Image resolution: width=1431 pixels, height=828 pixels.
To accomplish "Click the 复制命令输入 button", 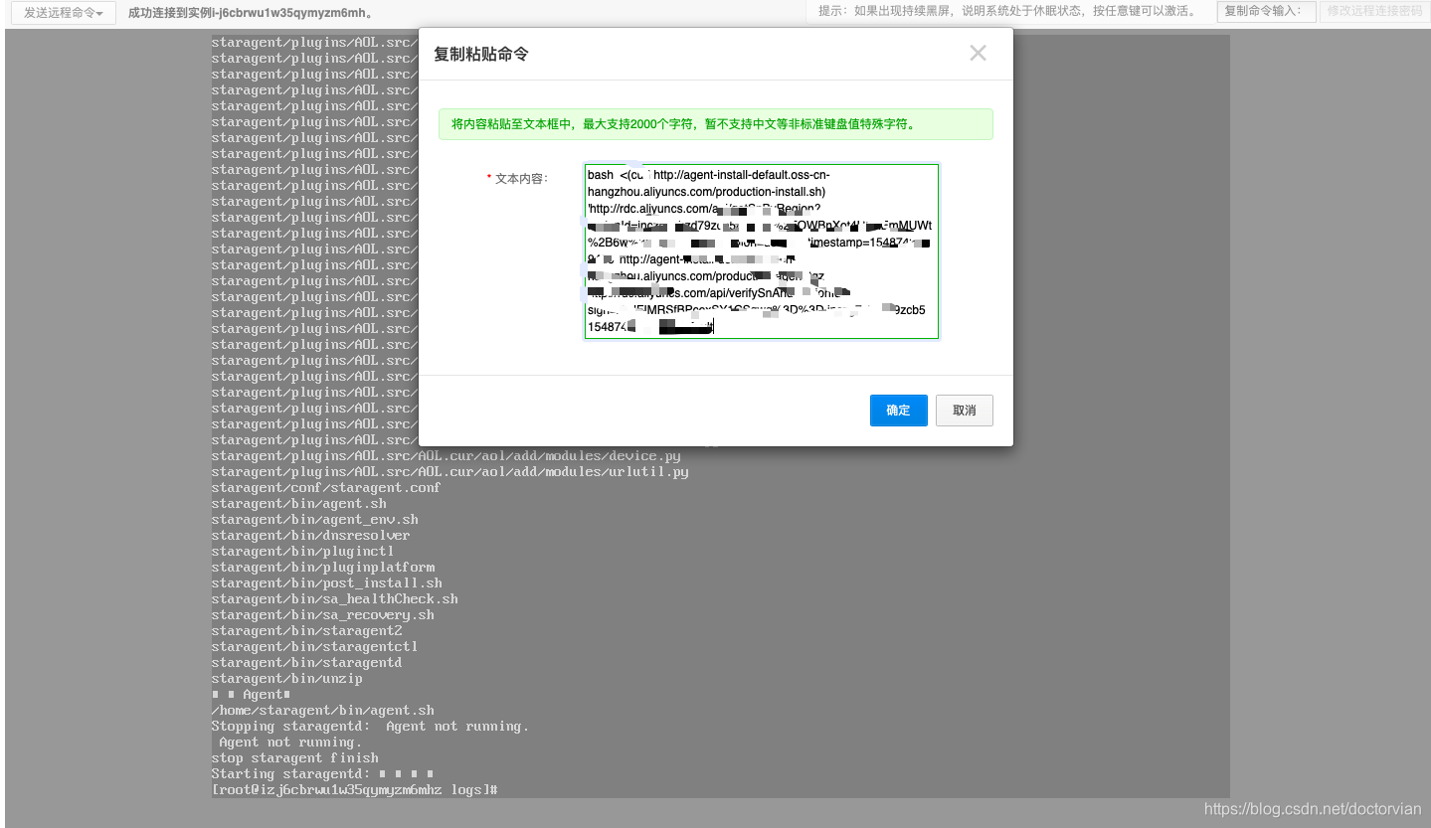I will 1267,11.
